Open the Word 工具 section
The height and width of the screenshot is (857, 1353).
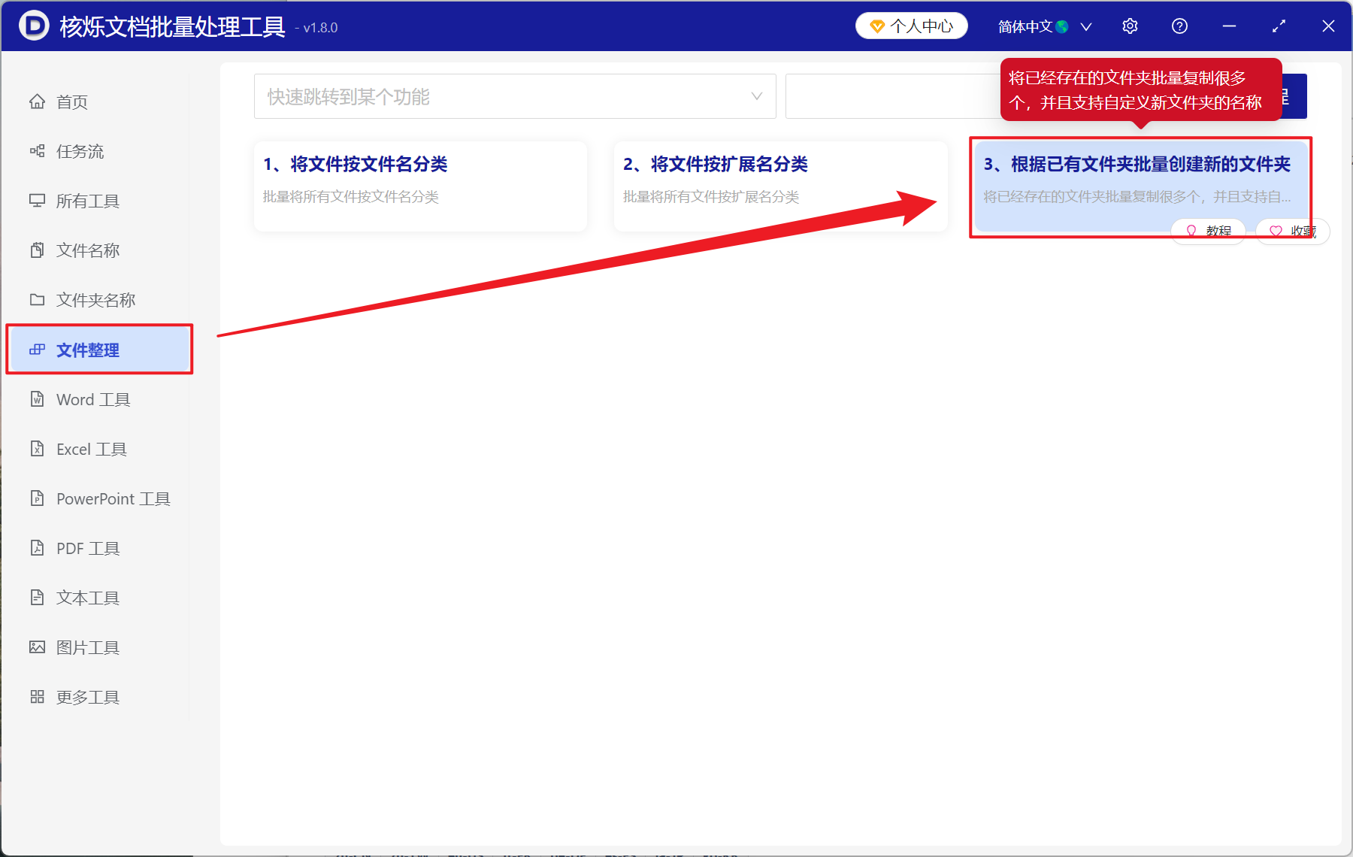coord(92,399)
